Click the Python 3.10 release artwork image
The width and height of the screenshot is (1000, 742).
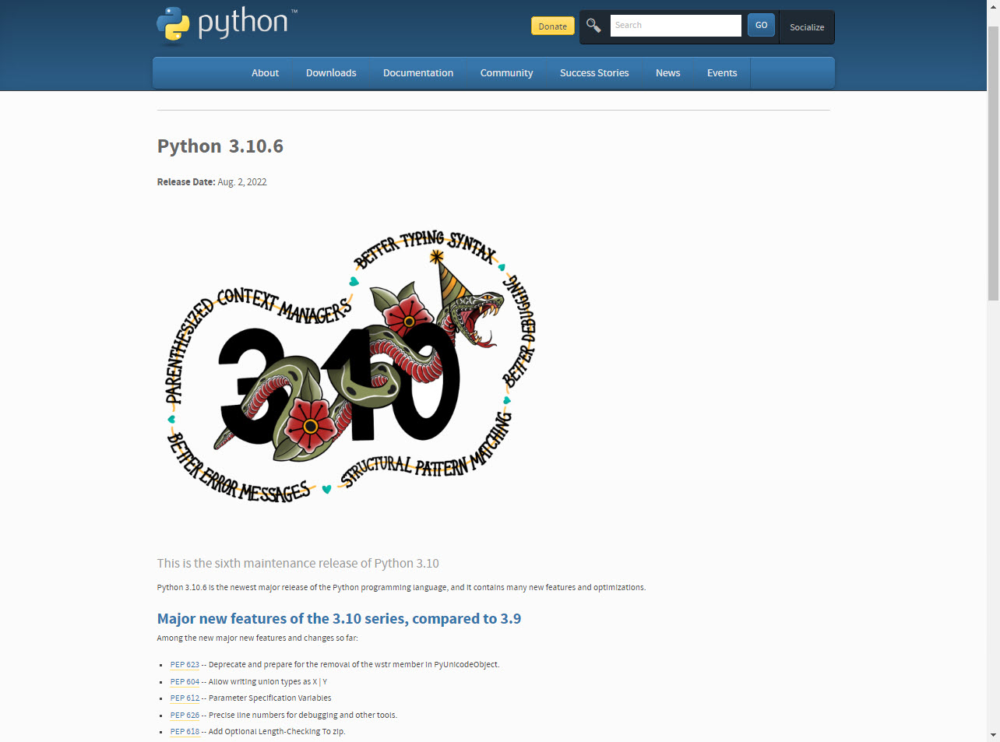(350, 366)
